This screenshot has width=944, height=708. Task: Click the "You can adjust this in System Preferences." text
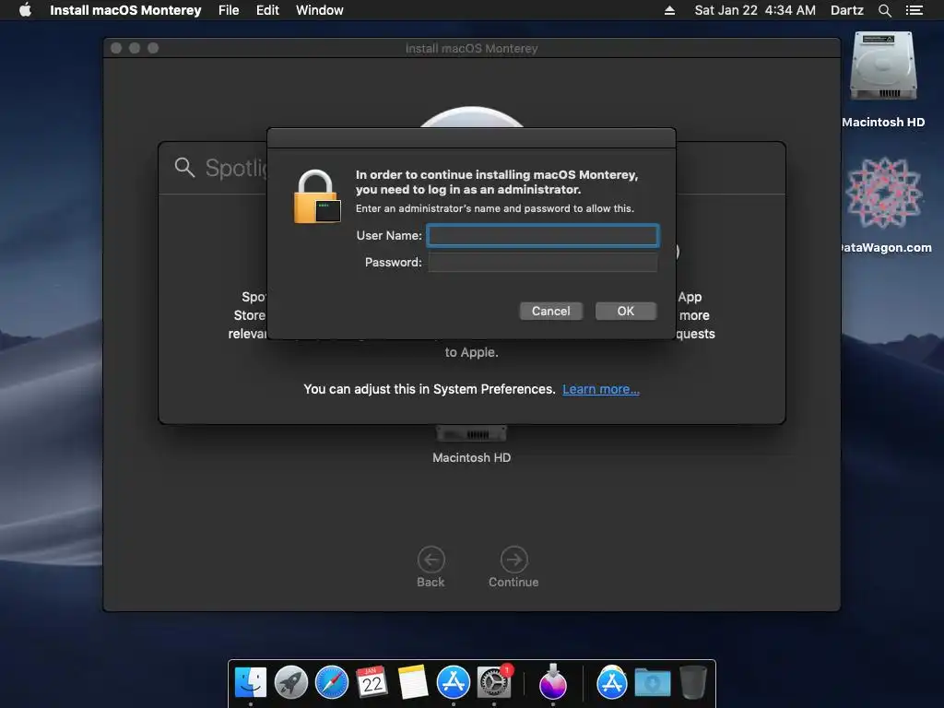[x=430, y=390]
